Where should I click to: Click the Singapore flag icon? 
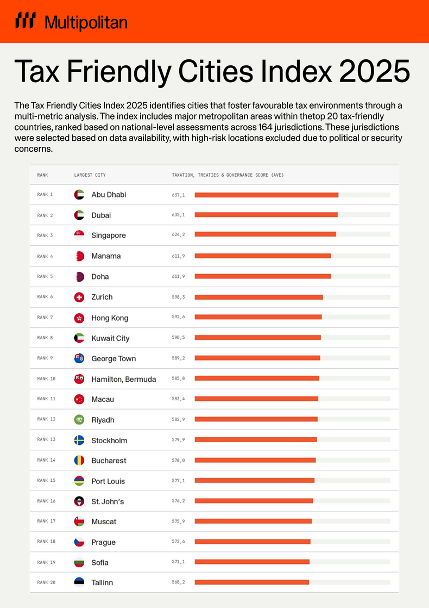click(79, 235)
